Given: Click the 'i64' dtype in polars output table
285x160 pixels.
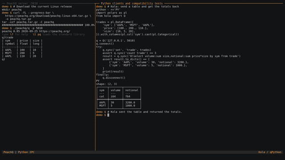Looking at the screenshot, I should point(113,96).
